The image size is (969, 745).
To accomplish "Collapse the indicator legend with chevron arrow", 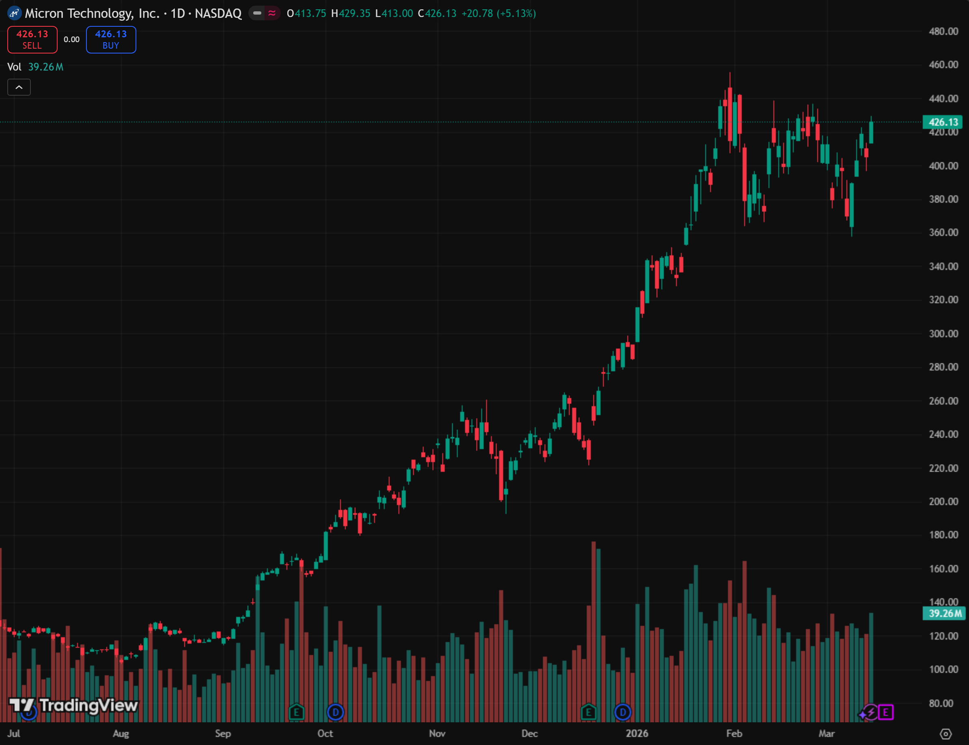I will point(19,87).
